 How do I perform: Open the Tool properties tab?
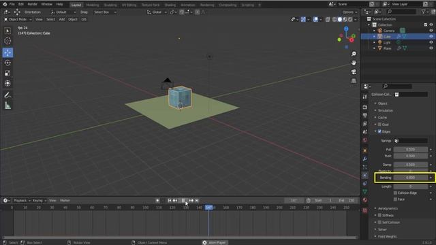[365, 97]
